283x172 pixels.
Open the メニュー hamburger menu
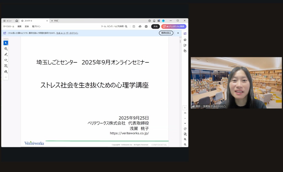[x=7, y=21]
